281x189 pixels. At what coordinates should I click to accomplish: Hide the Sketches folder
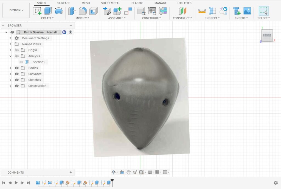(17, 80)
